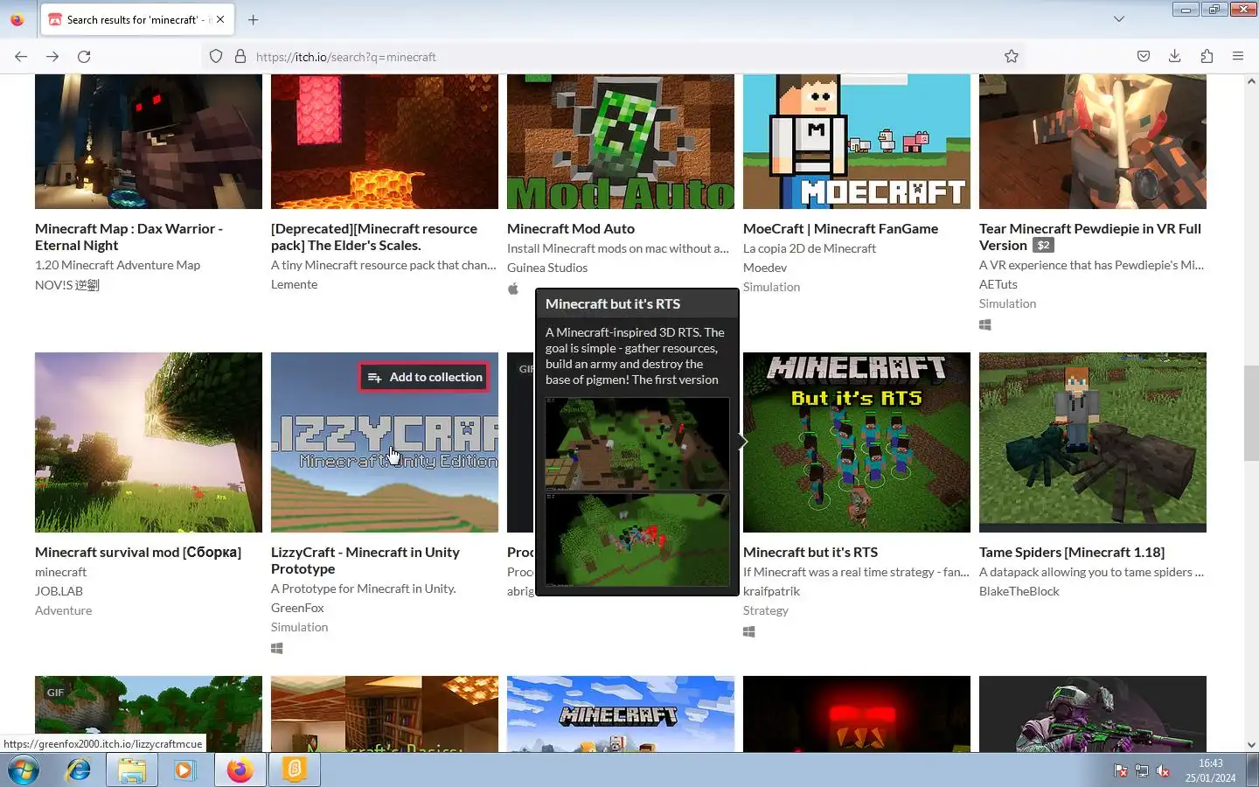Open Windows Explorer from the taskbar

click(x=132, y=770)
